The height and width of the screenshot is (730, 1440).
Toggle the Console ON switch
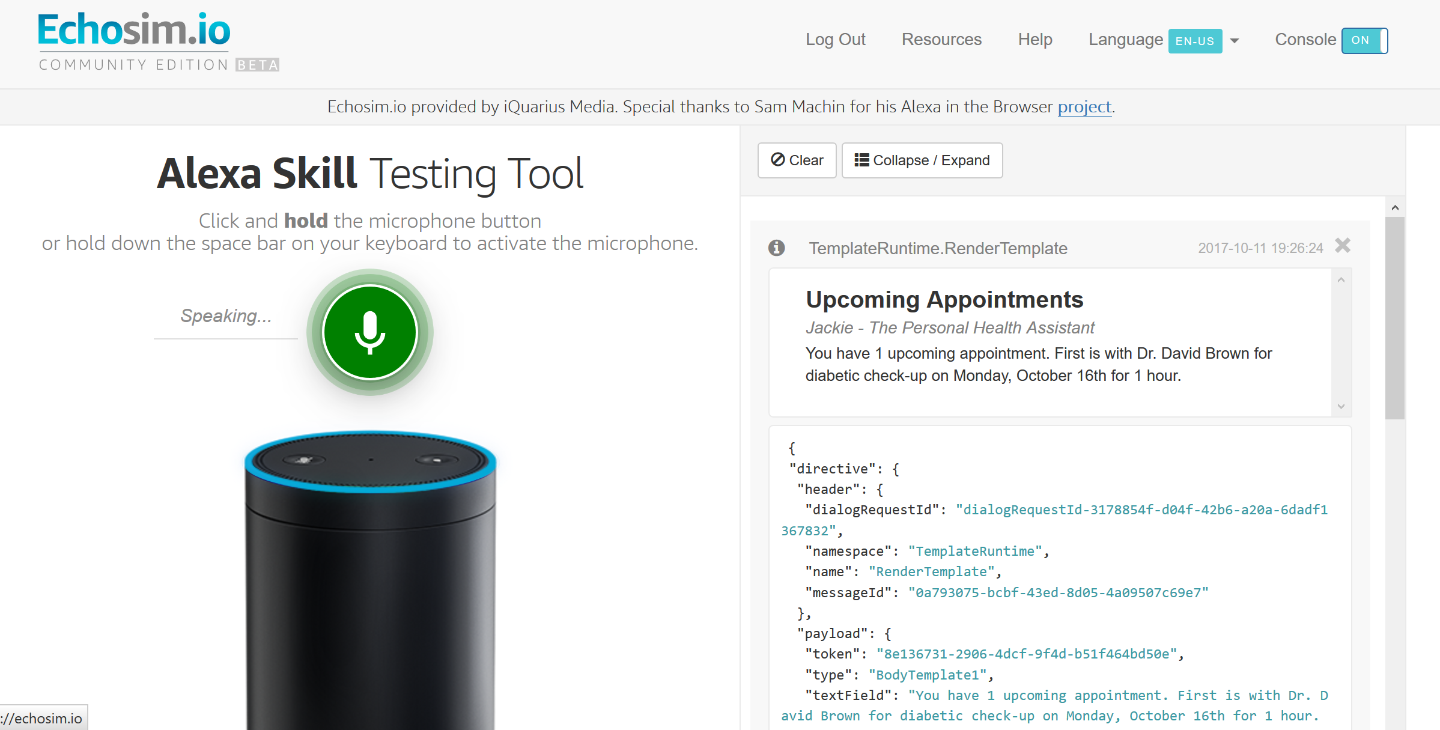1364,40
